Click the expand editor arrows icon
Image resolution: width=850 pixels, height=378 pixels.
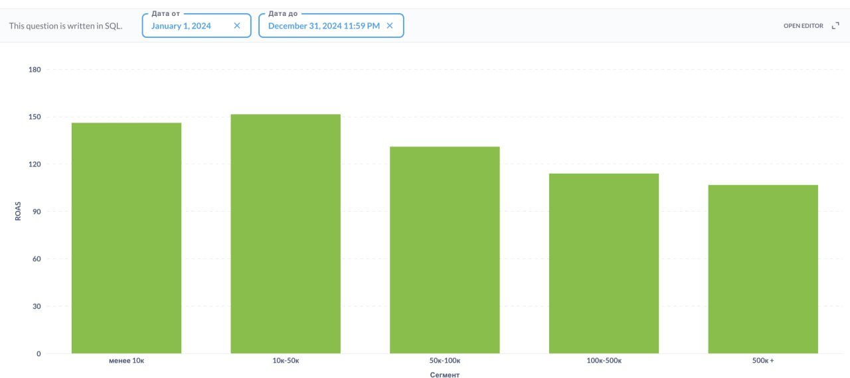point(835,26)
